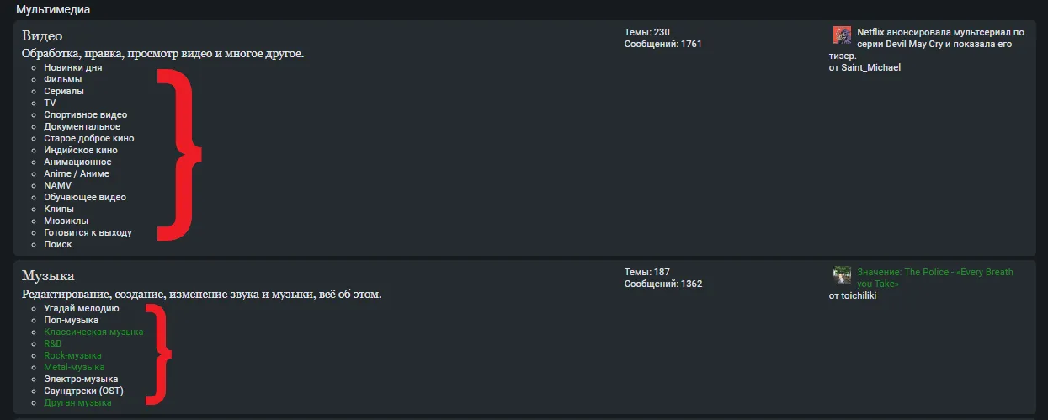
Task: Go to the Обучающее видео subforum
Action: tap(85, 197)
